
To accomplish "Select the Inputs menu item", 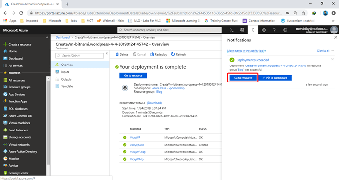I will [80, 72].
